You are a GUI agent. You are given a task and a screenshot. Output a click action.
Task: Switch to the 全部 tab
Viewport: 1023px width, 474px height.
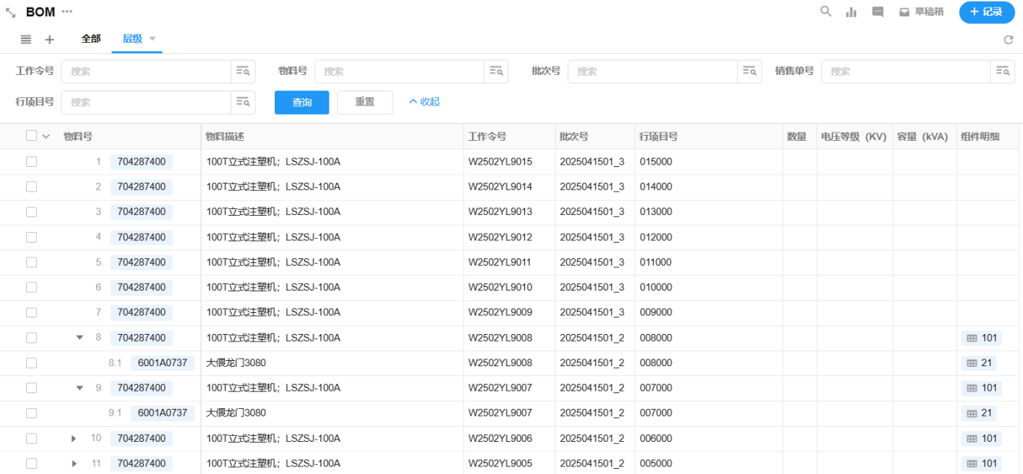pyautogui.click(x=91, y=39)
